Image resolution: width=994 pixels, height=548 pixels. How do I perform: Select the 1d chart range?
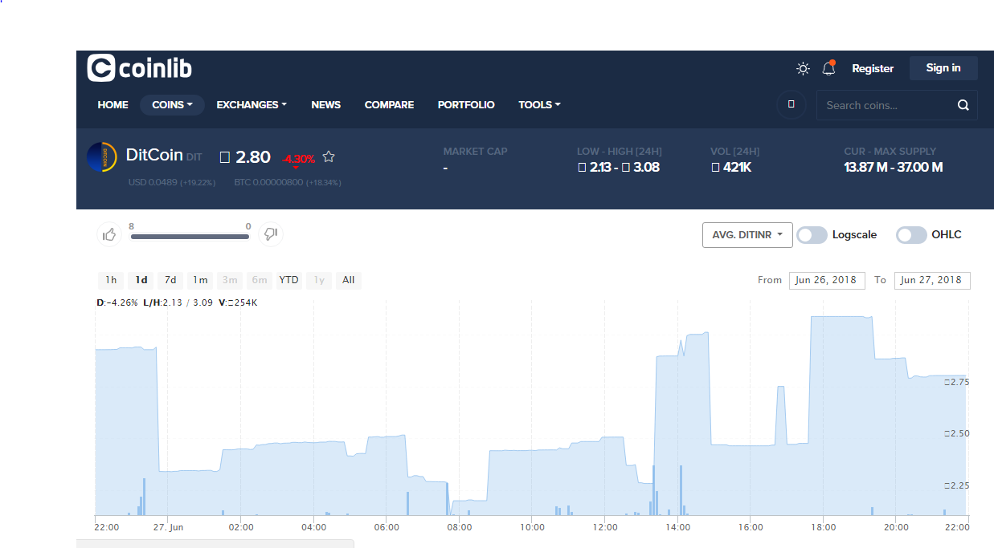click(x=141, y=280)
